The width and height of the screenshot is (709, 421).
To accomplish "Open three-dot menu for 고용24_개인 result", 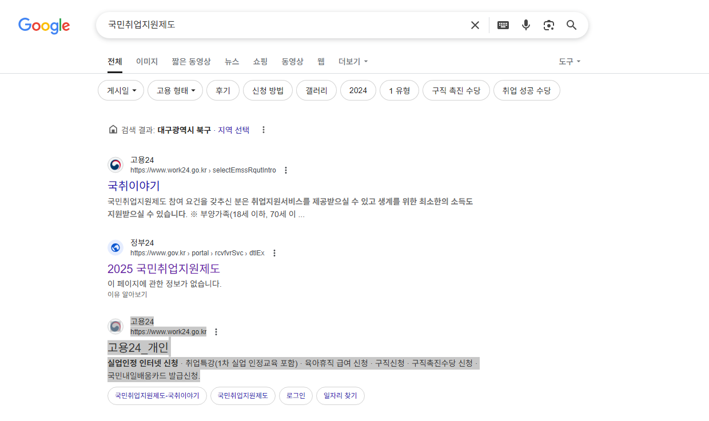I will (216, 332).
